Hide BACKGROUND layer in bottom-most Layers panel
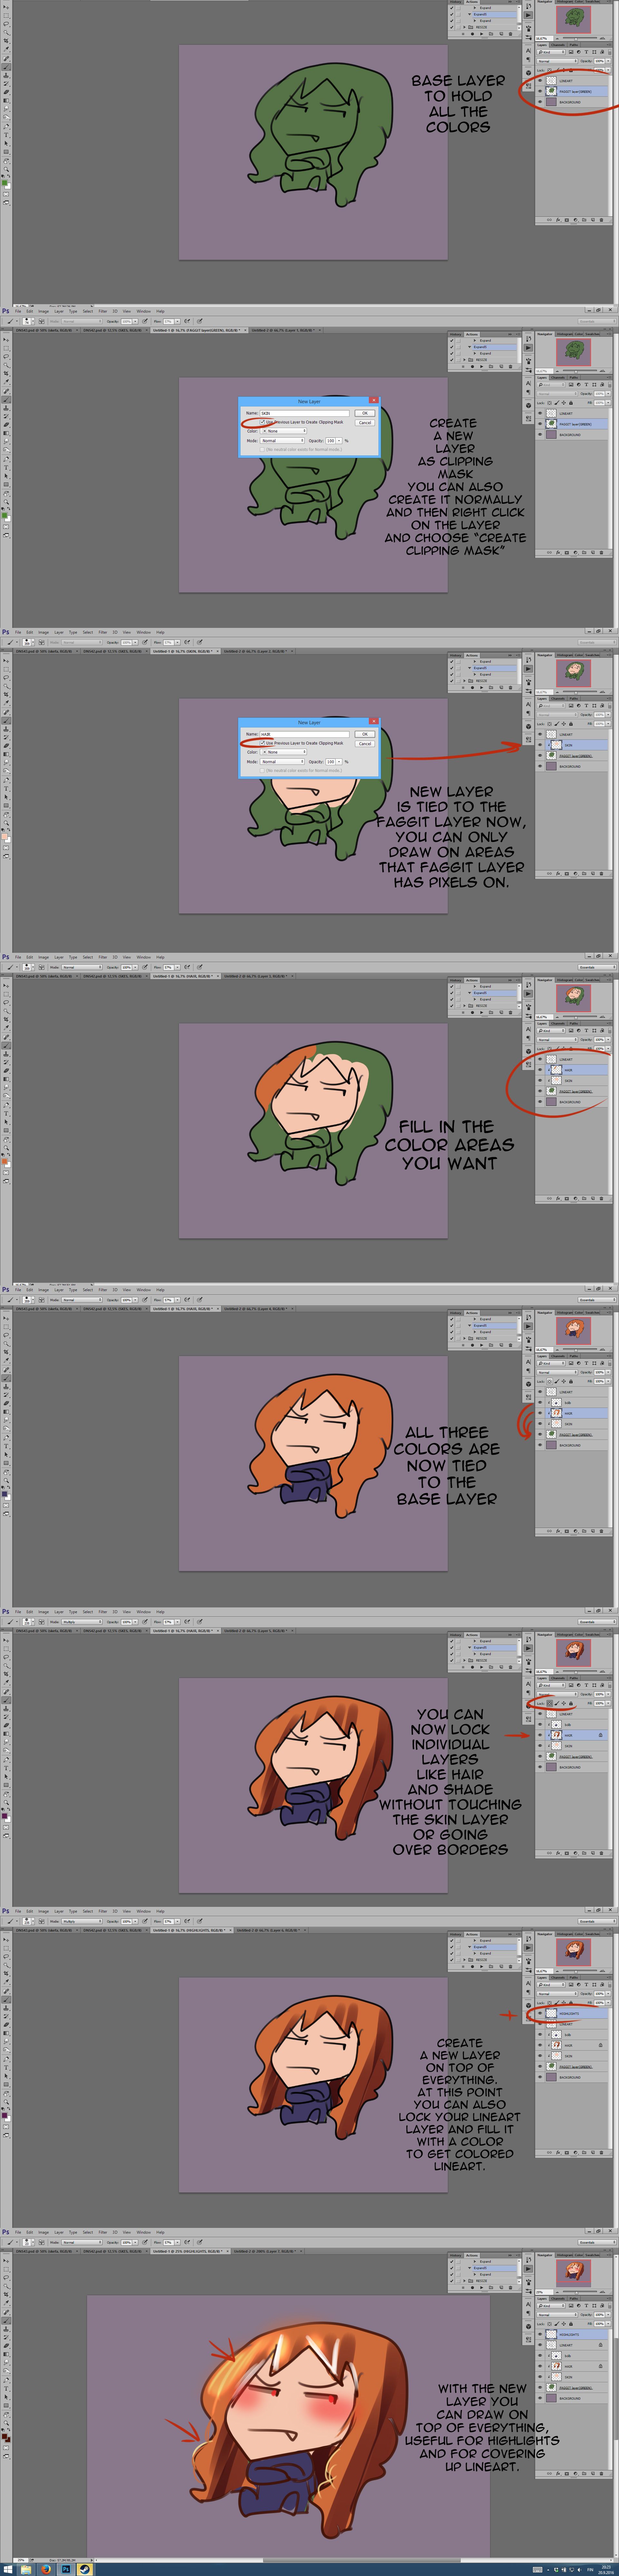This screenshot has width=619, height=2576. pyautogui.click(x=540, y=2398)
